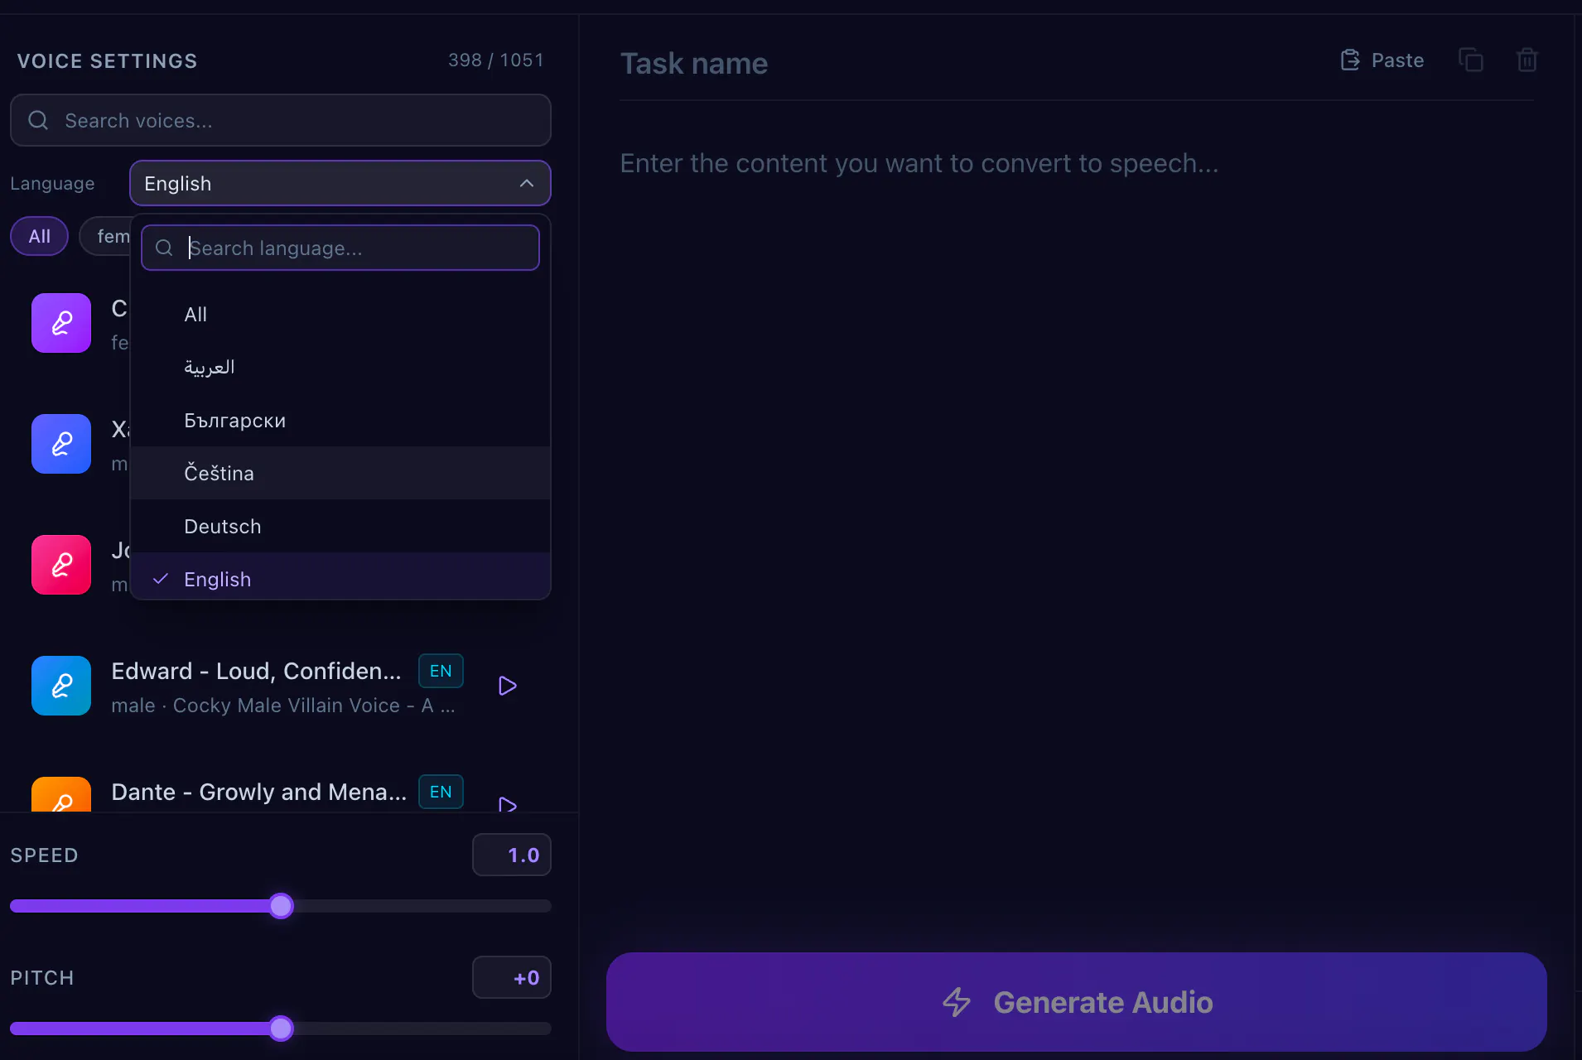Choose All in language list
Image resolution: width=1582 pixels, height=1060 pixels.
coord(340,315)
